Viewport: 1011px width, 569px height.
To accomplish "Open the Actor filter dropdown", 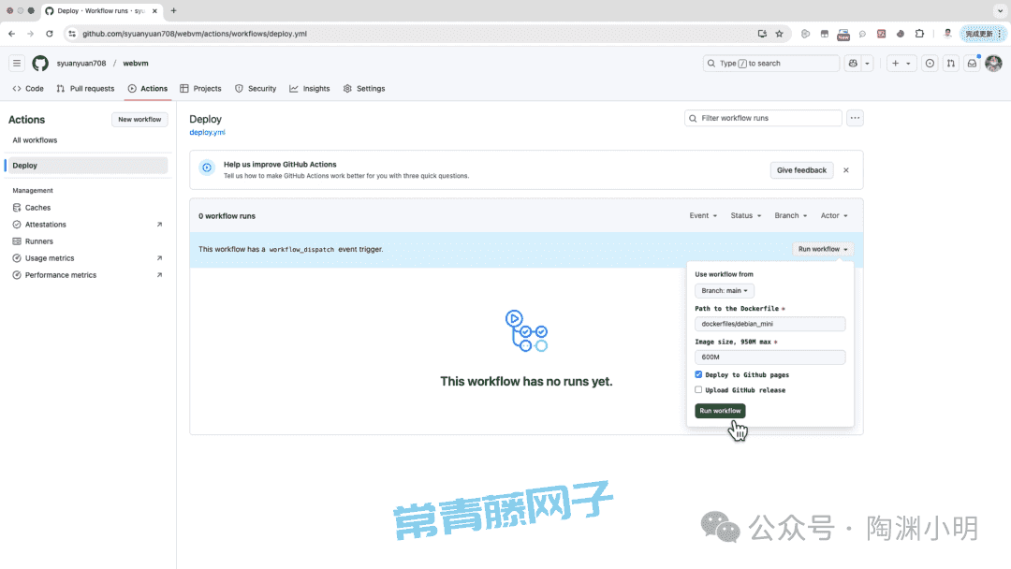I will [834, 215].
